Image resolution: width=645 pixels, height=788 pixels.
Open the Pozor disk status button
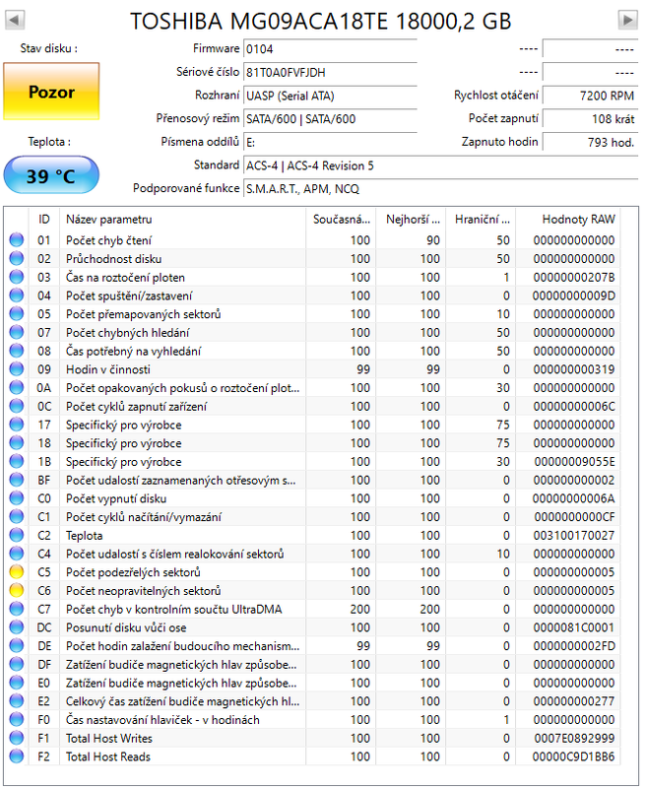pos(51,92)
